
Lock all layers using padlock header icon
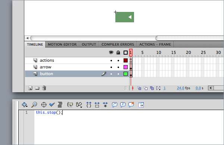118,52
